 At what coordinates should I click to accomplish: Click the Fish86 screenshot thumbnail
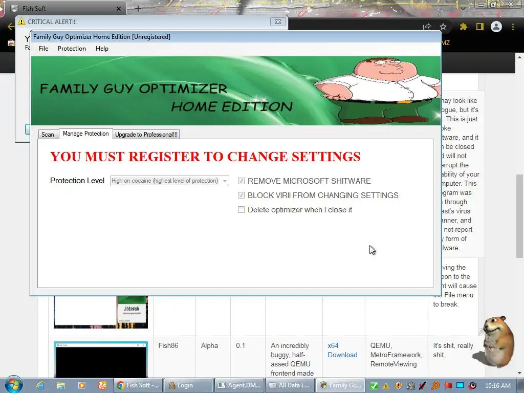(x=101, y=360)
